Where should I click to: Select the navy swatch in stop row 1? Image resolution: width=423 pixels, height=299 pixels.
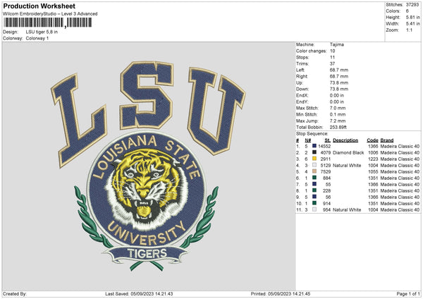pos(314,146)
